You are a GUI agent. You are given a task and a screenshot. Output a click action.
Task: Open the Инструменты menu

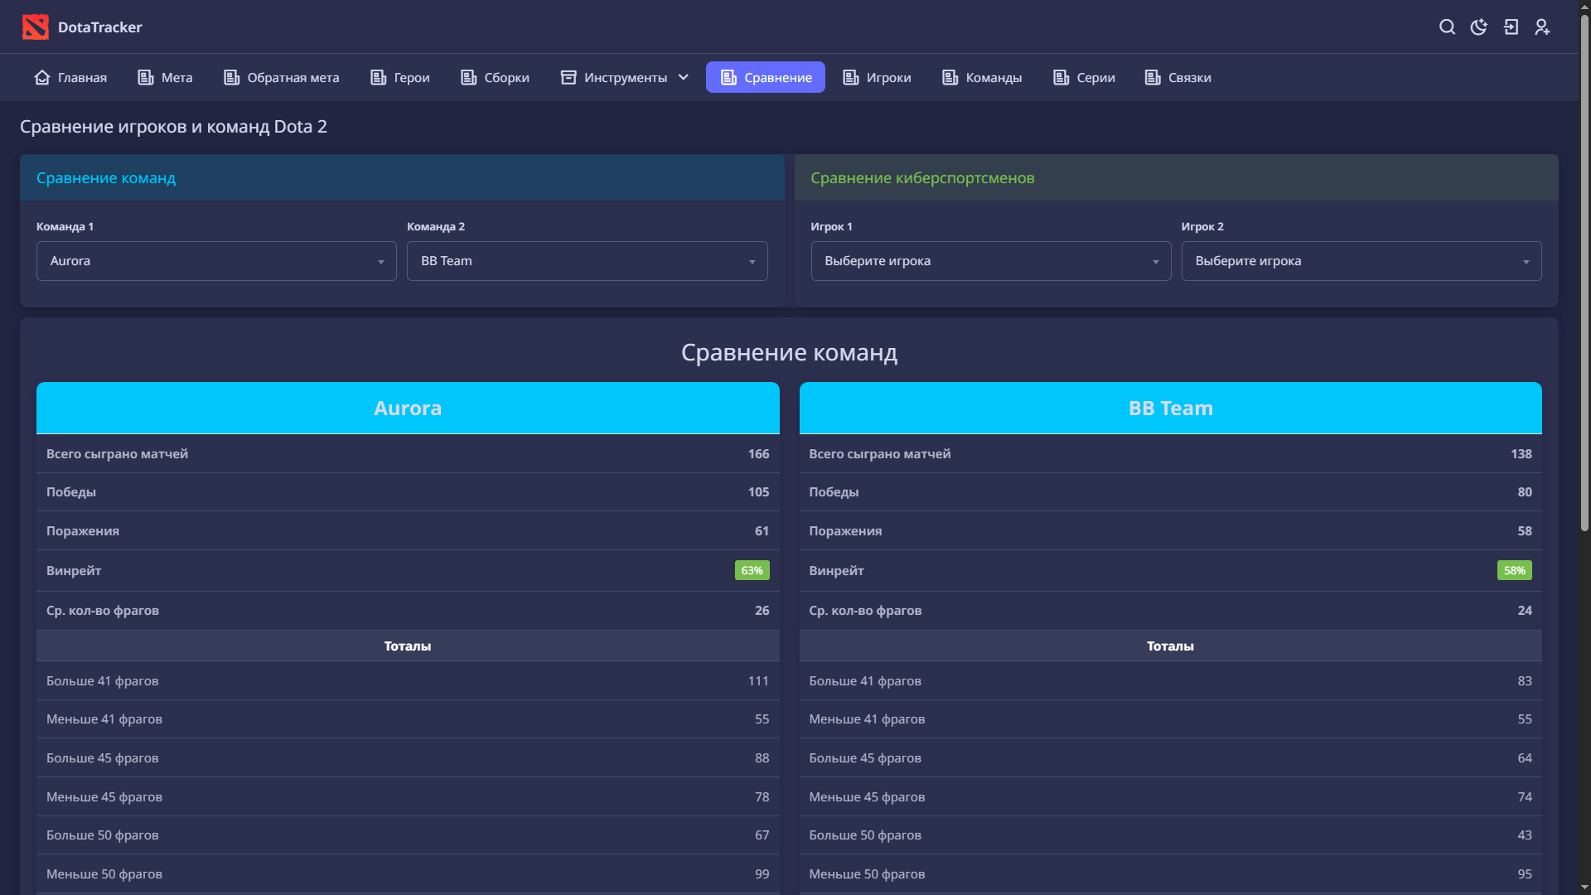click(x=626, y=77)
